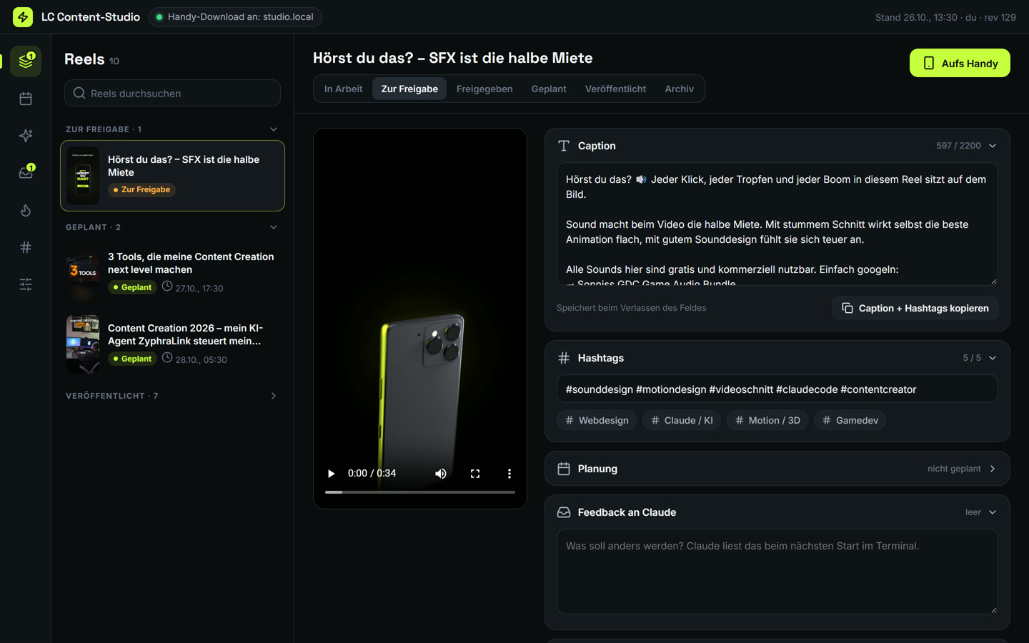Viewport: 1029px width, 643px height.
Task: Collapse the Caption panel chevron
Action: click(x=993, y=146)
